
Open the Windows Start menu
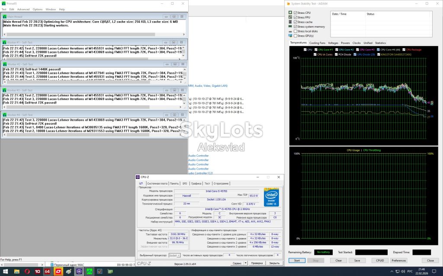pos(6,272)
